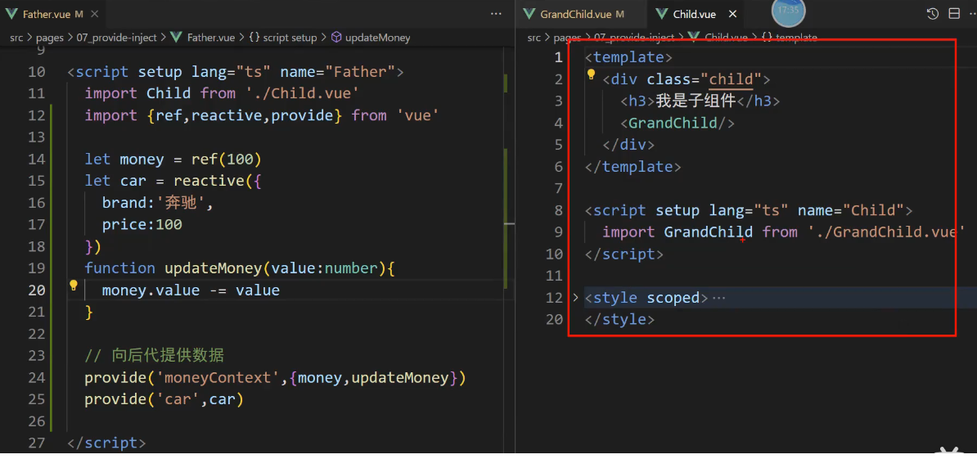The image size is (977, 459).
Task: Click the closing template tag on line 6
Action: (x=633, y=166)
